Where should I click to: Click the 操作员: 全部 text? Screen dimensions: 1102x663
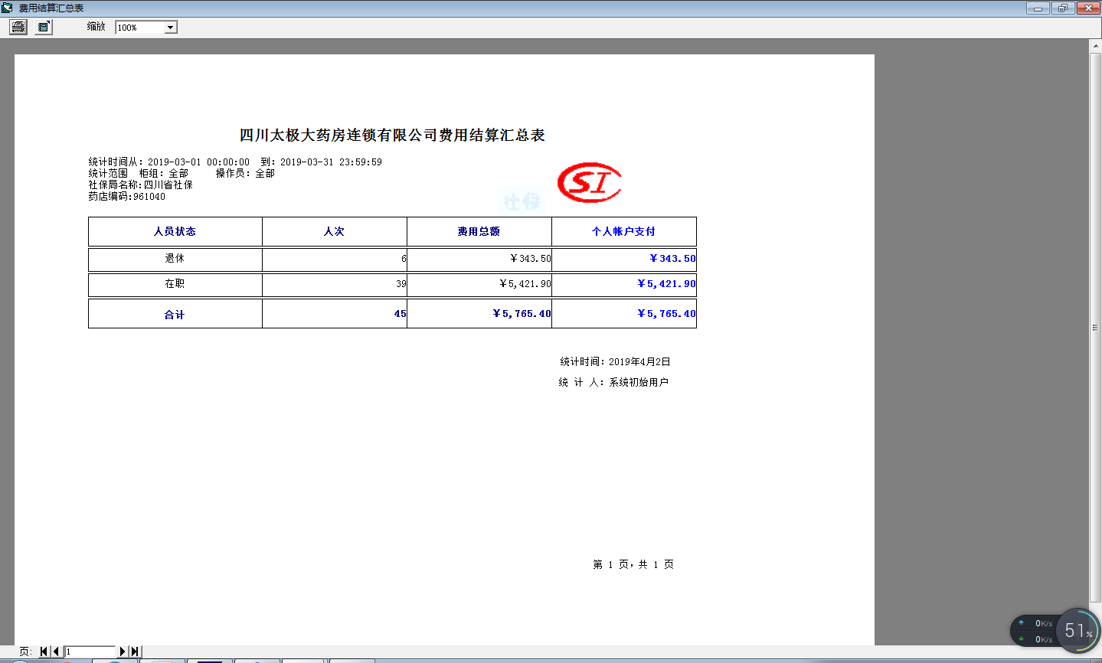245,174
